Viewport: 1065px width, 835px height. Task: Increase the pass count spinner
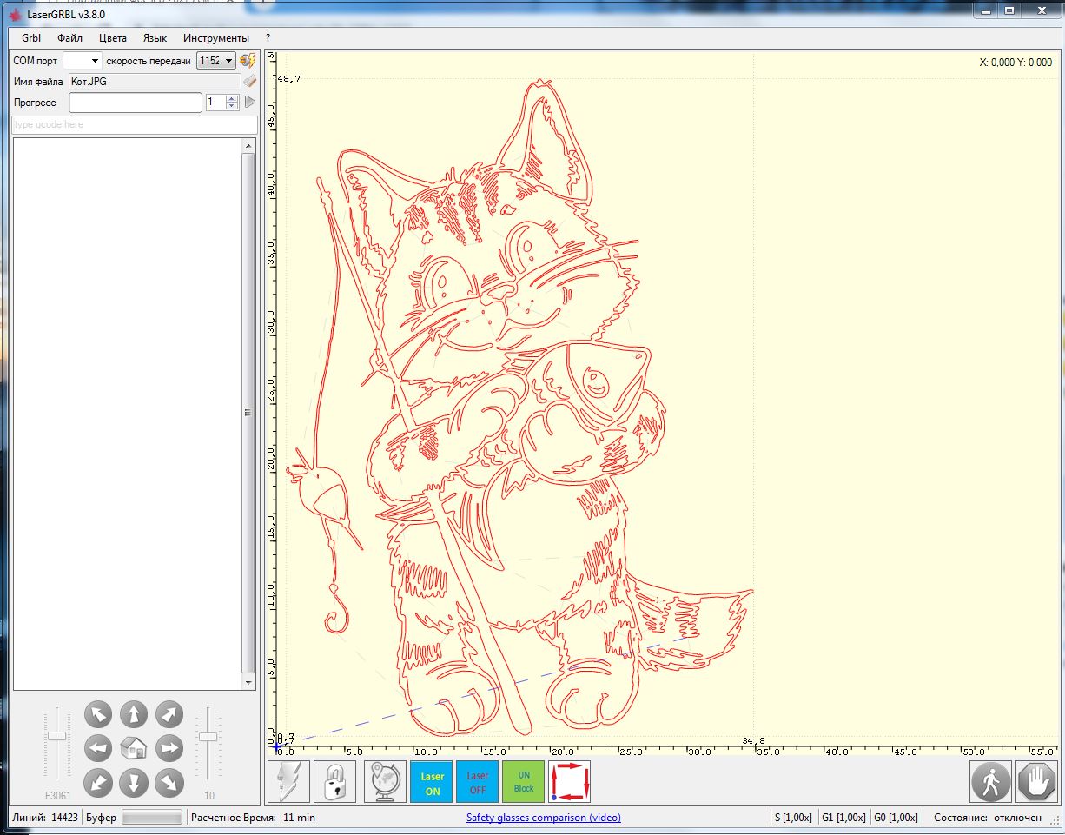pos(232,98)
